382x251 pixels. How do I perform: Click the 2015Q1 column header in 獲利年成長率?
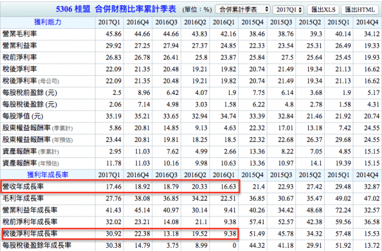339,175
